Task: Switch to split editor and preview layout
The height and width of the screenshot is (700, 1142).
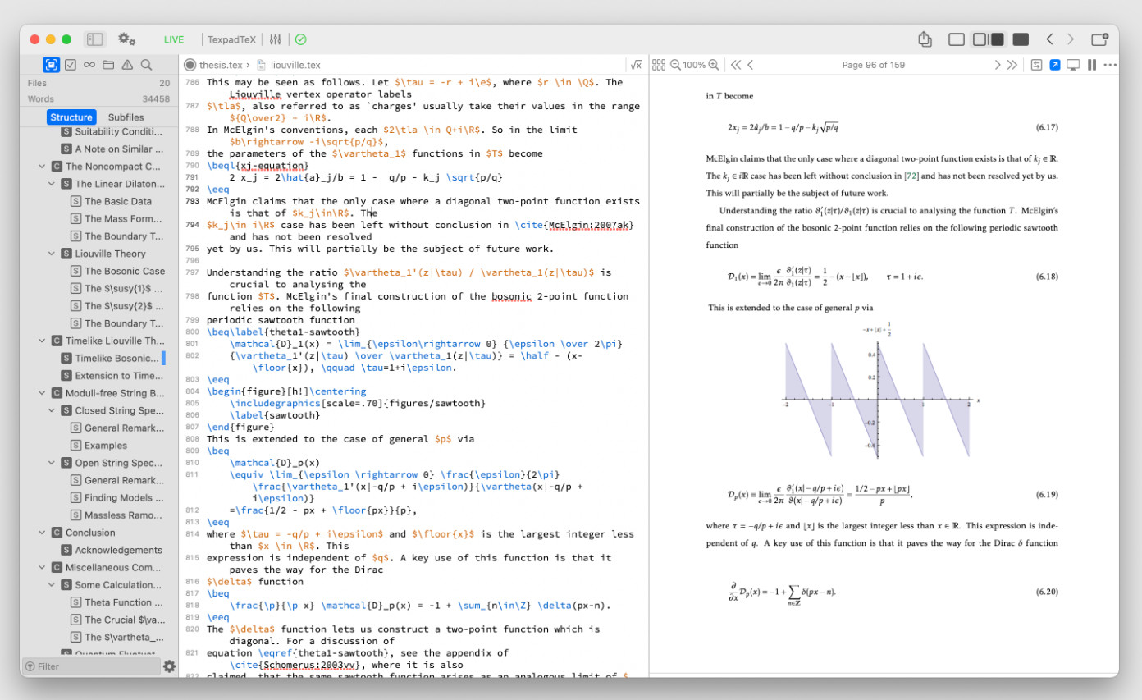Action: (988, 39)
